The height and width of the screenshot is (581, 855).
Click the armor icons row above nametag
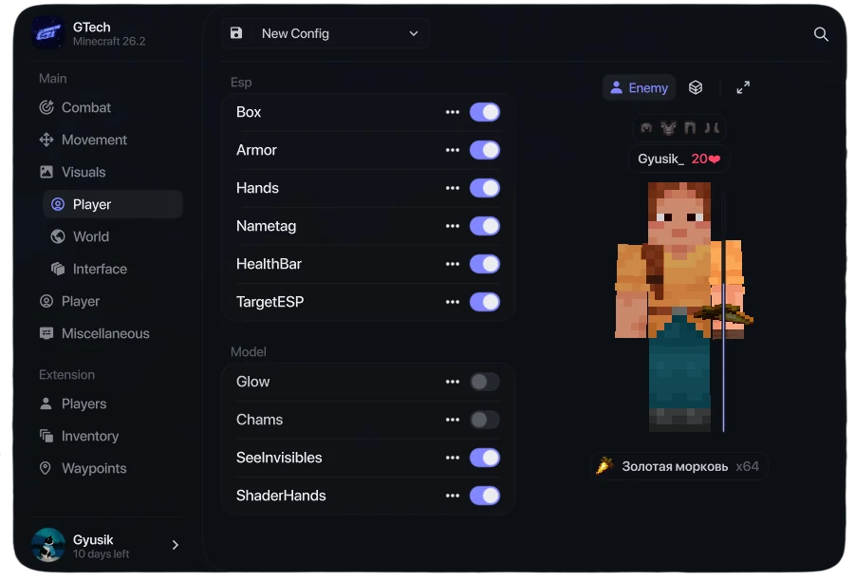(x=679, y=127)
